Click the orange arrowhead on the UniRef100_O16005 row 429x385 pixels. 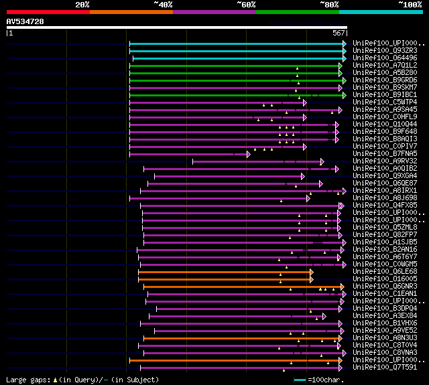312,280
